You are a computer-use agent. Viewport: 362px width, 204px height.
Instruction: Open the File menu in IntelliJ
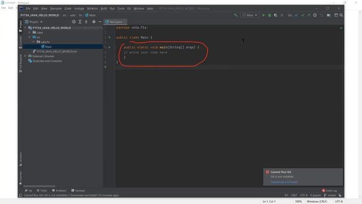pos(28,8)
